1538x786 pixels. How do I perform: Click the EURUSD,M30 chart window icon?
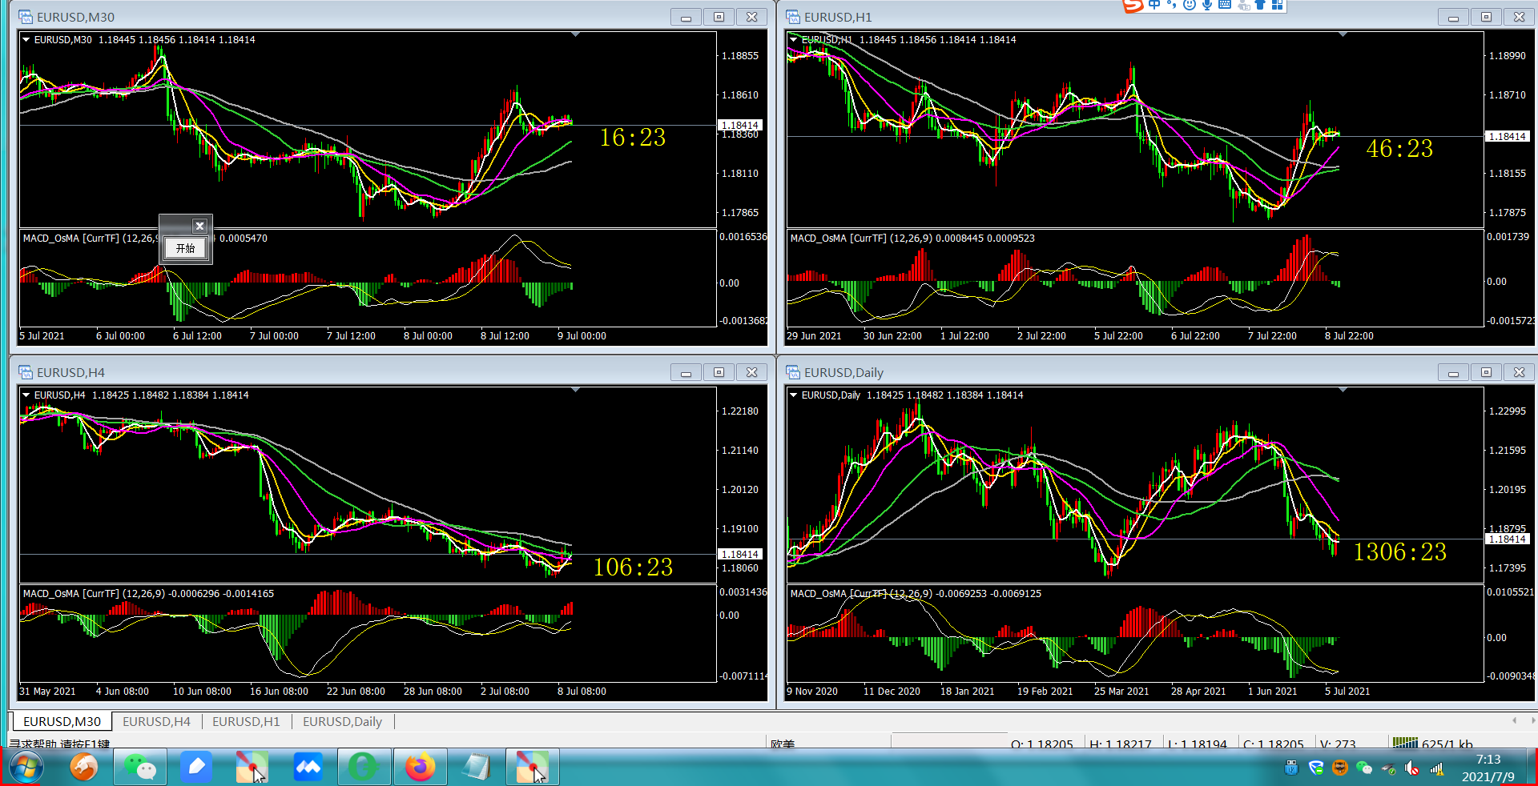pyautogui.click(x=26, y=17)
